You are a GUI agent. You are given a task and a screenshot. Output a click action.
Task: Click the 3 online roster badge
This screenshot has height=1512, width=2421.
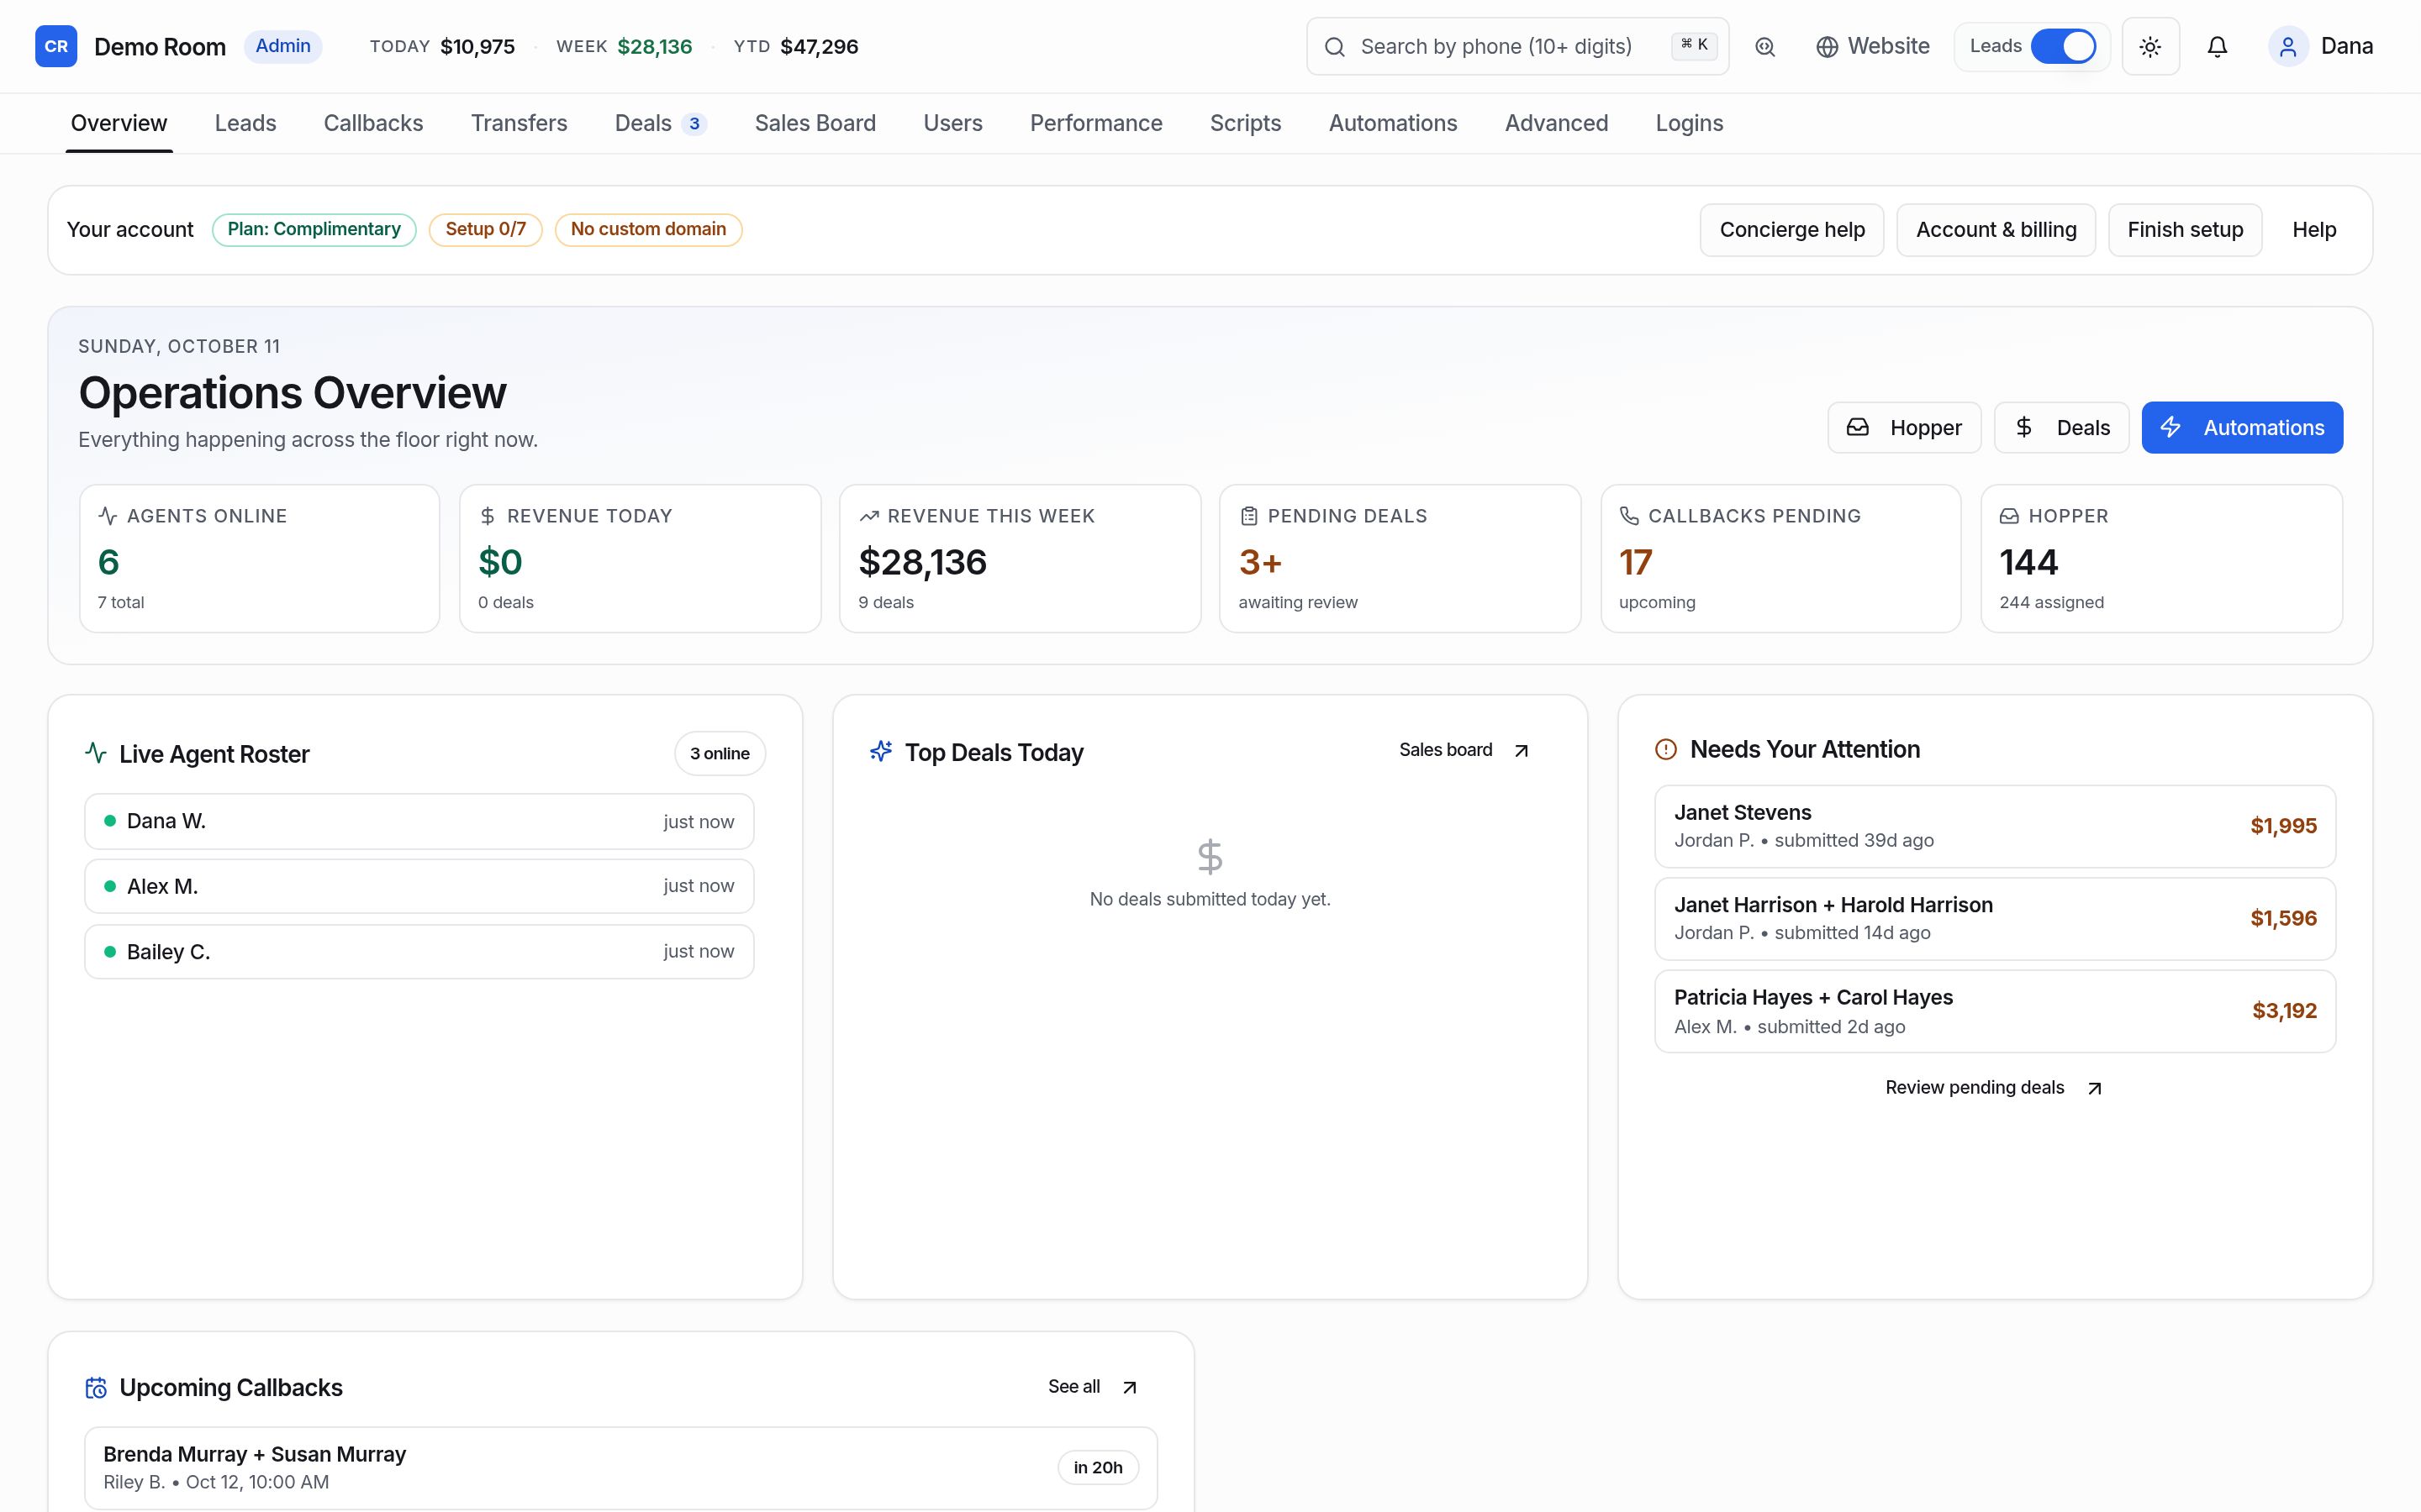[720, 753]
